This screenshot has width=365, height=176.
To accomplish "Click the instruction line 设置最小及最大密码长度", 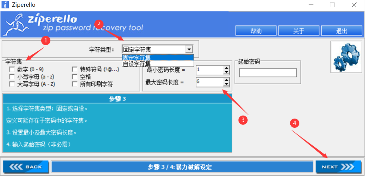I will coord(42,133).
